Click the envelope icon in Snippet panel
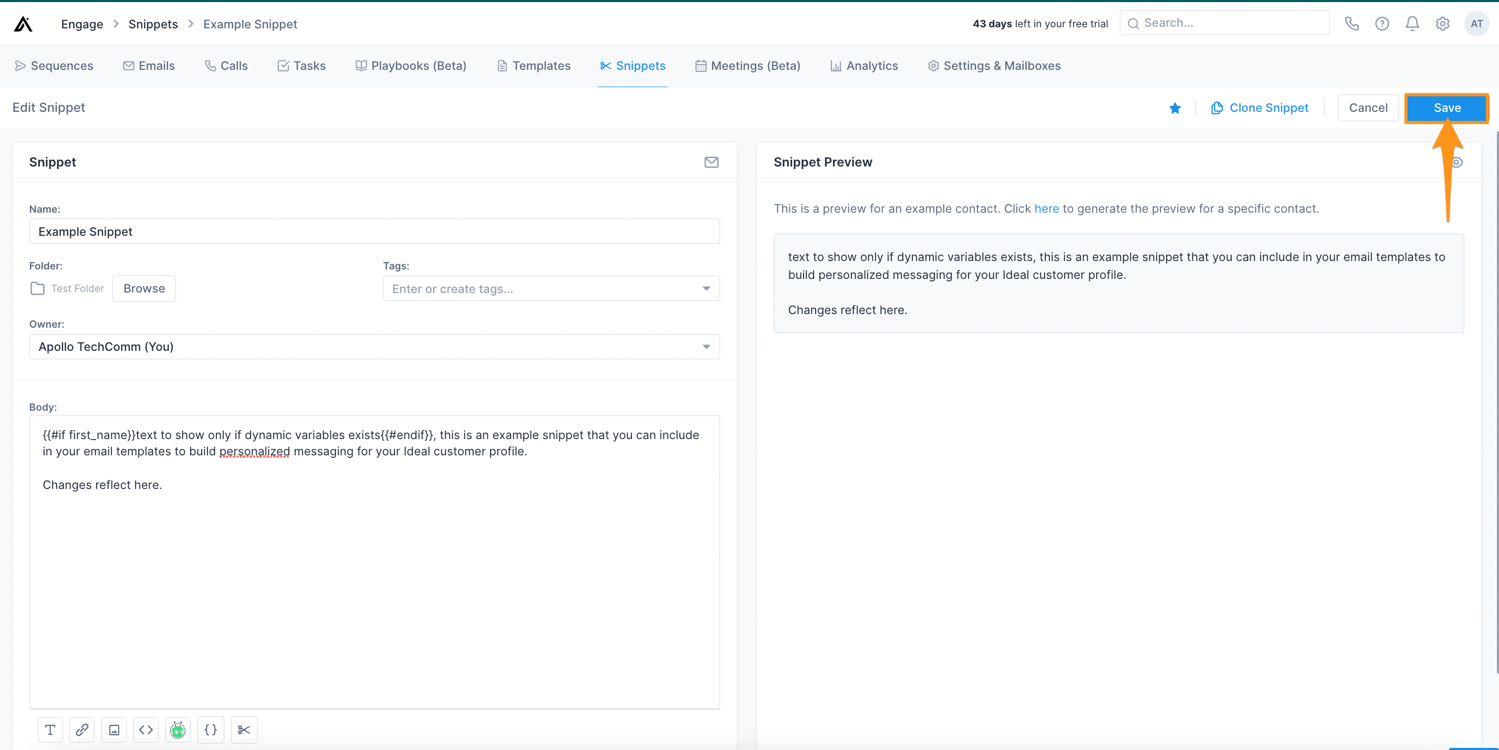Viewport: 1499px width, 750px height. tap(711, 162)
